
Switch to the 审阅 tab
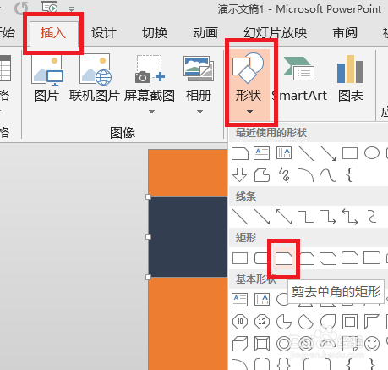click(345, 33)
